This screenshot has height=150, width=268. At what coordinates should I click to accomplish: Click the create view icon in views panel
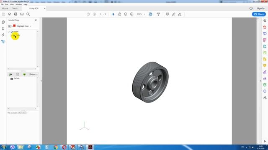click(x=10, y=74)
